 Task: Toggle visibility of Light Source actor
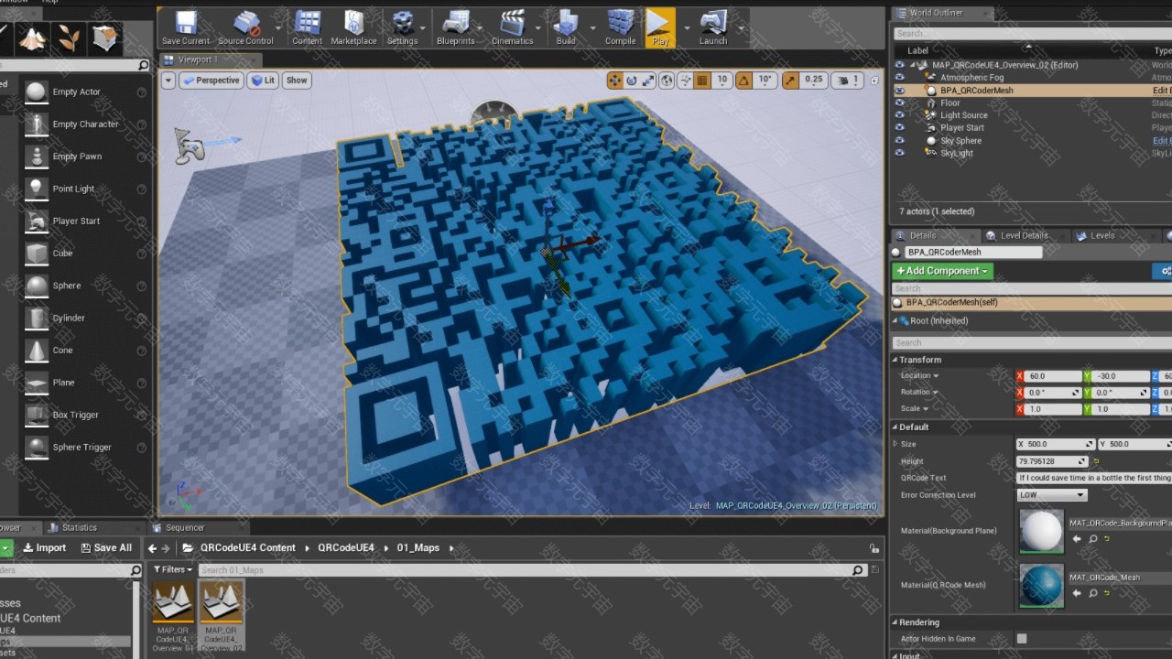pyautogui.click(x=899, y=115)
